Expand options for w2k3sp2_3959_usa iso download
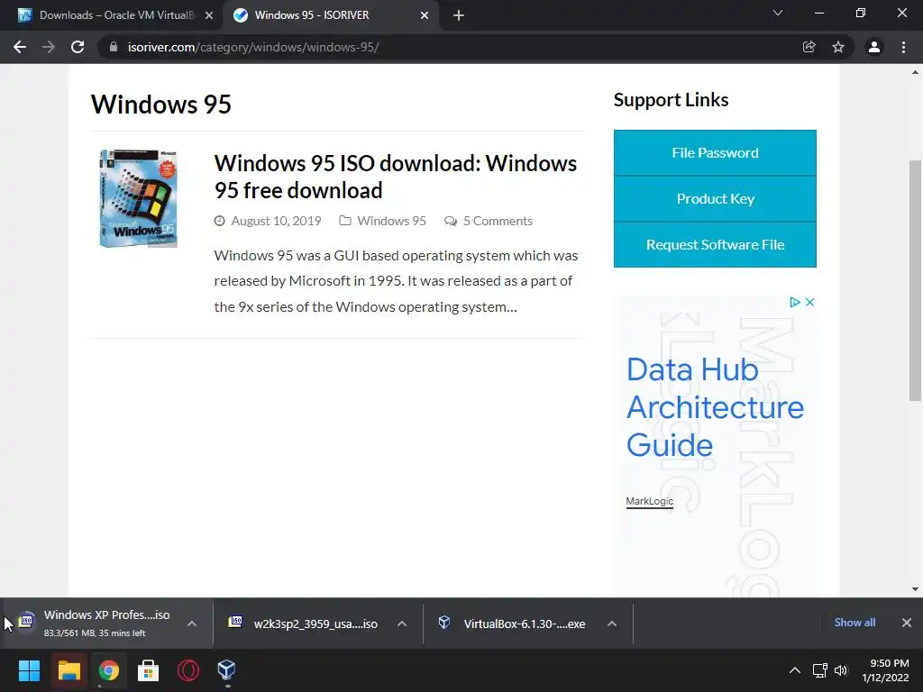This screenshot has width=923, height=692. (402, 624)
